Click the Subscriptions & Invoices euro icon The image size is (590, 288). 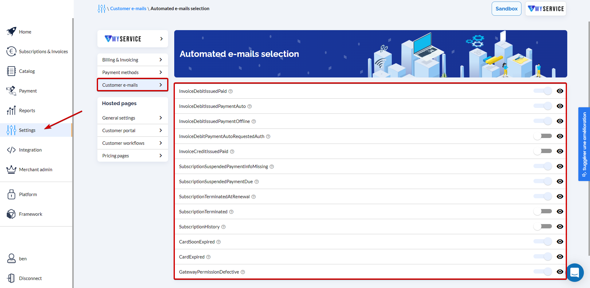pos(11,51)
